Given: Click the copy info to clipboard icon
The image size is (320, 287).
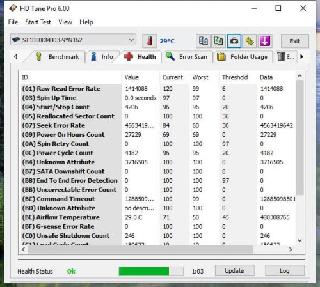Looking at the screenshot, I should [x=203, y=41].
